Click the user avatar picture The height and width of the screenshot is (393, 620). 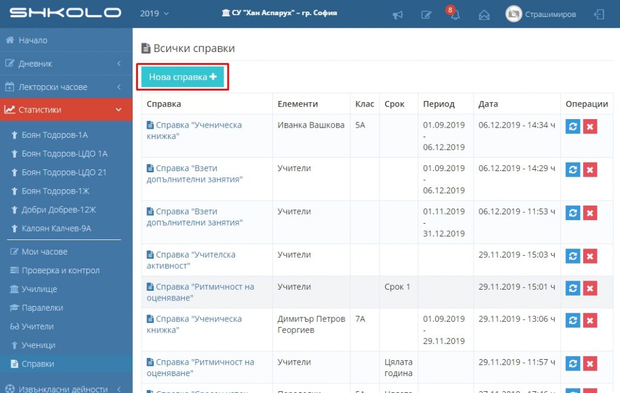pyautogui.click(x=513, y=14)
